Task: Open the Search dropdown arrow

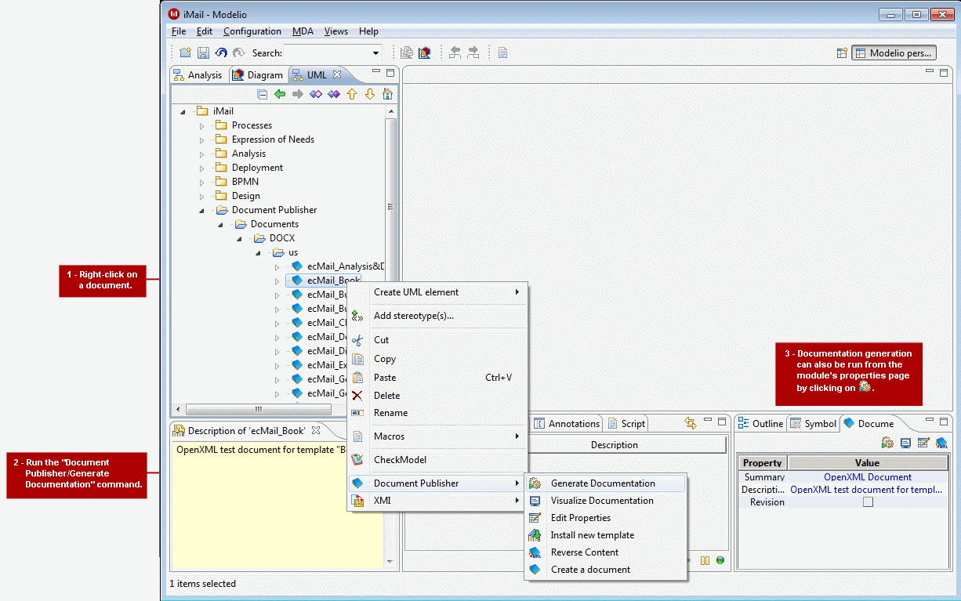Action: [x=376, y=53]
